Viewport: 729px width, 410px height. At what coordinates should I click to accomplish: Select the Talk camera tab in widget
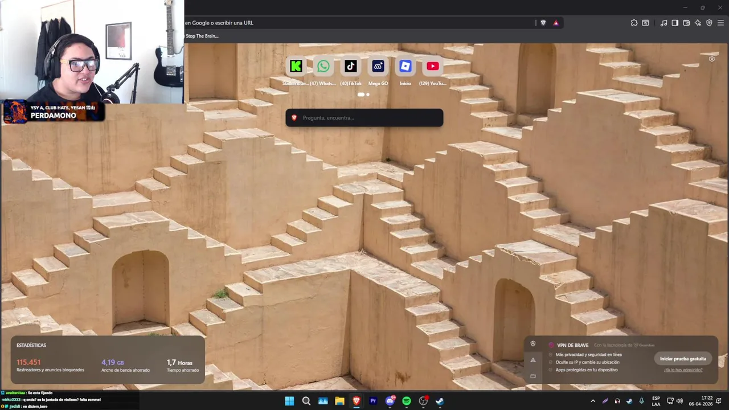(533, 376)
